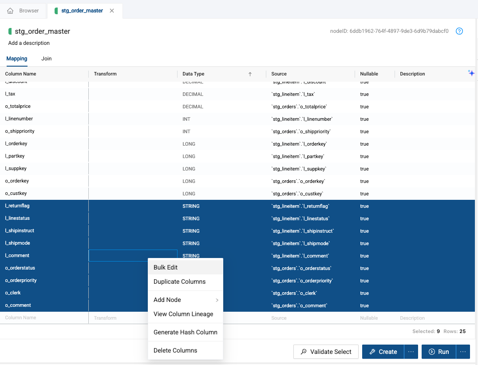Close the stg_order_master tab
478x365 pixels.
click(112, 11)
